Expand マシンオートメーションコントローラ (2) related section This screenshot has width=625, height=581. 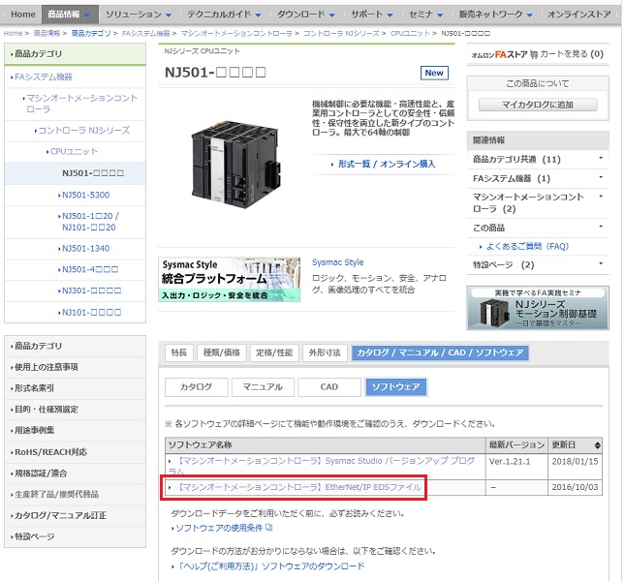point(538,202)
